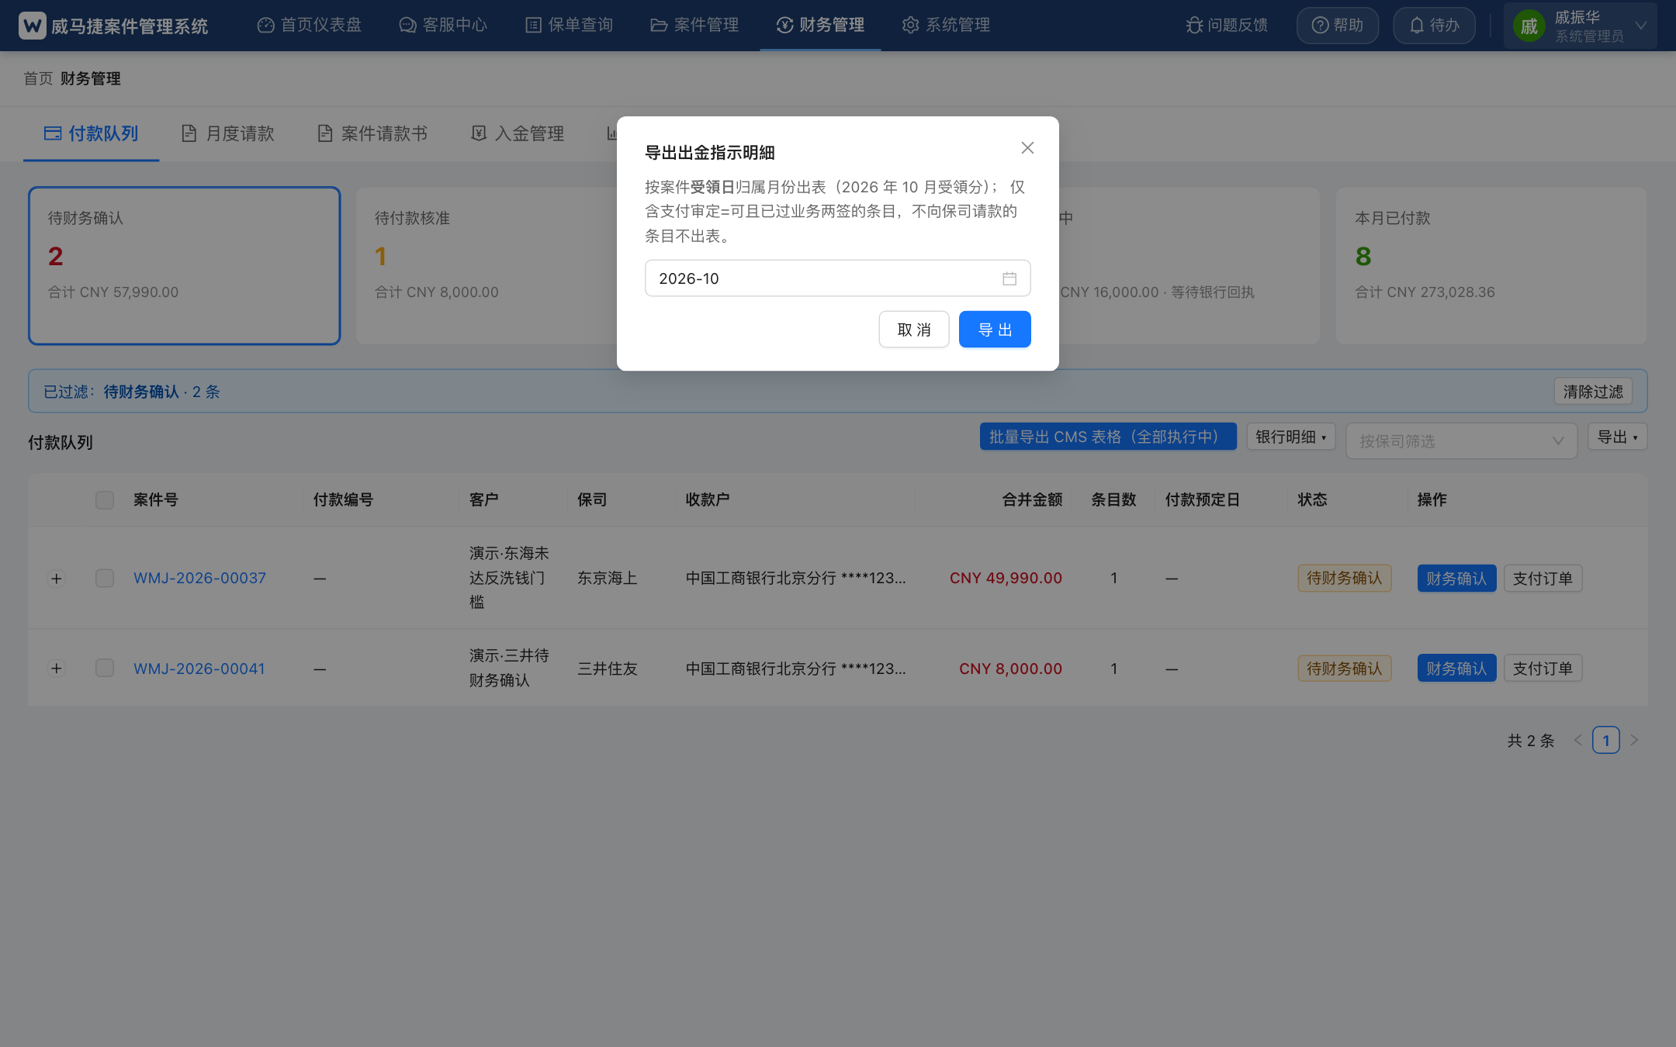Click 支付订单 for the 三井住友 row
This screenshot has width=1676, height=1047.
pyautogui.click(x=1543, y=669)
